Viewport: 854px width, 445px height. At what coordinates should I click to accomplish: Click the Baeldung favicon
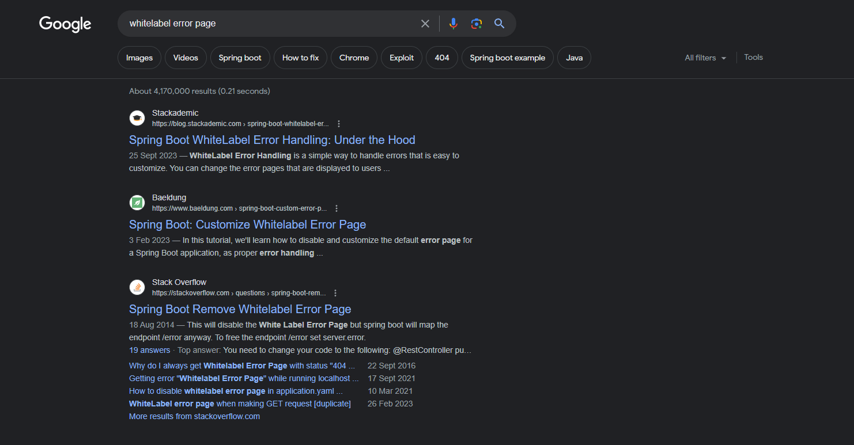(137, 203)
